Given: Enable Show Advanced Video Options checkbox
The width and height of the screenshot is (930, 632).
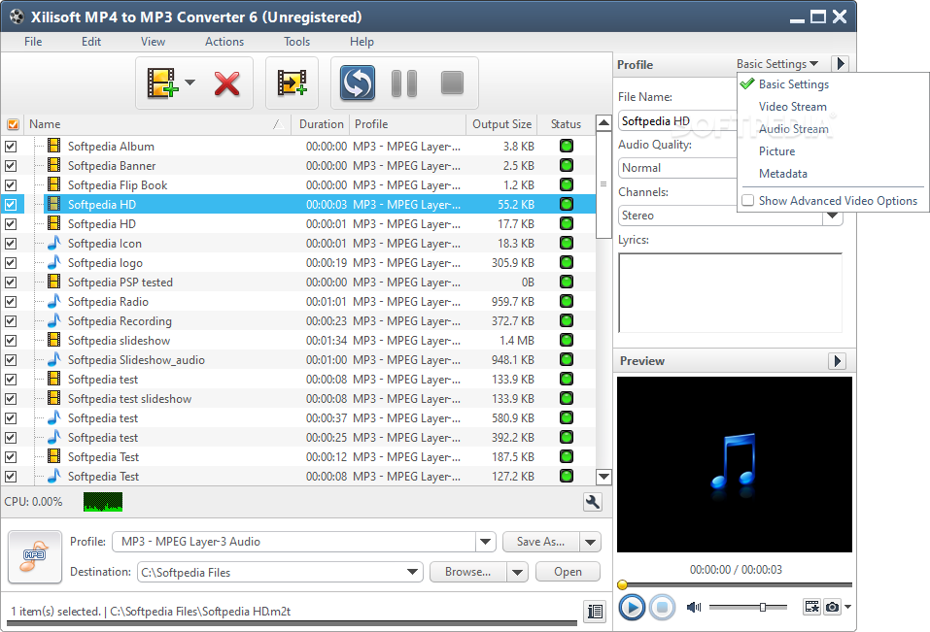Looking at the screenshot, I should coord(748,200).
